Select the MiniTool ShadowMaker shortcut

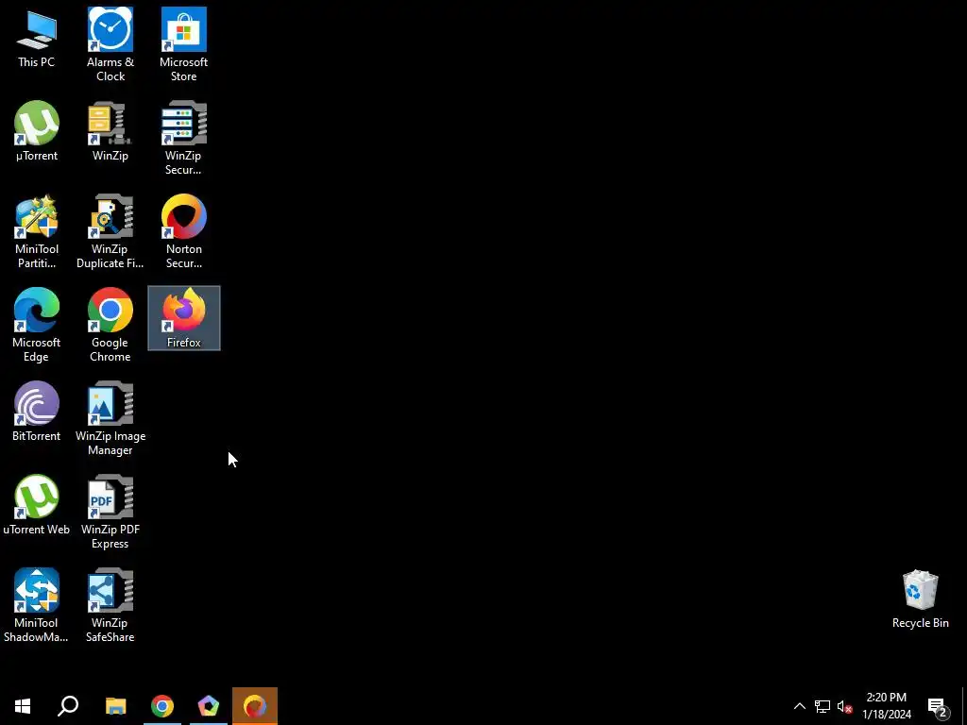(x=37, y=605)
